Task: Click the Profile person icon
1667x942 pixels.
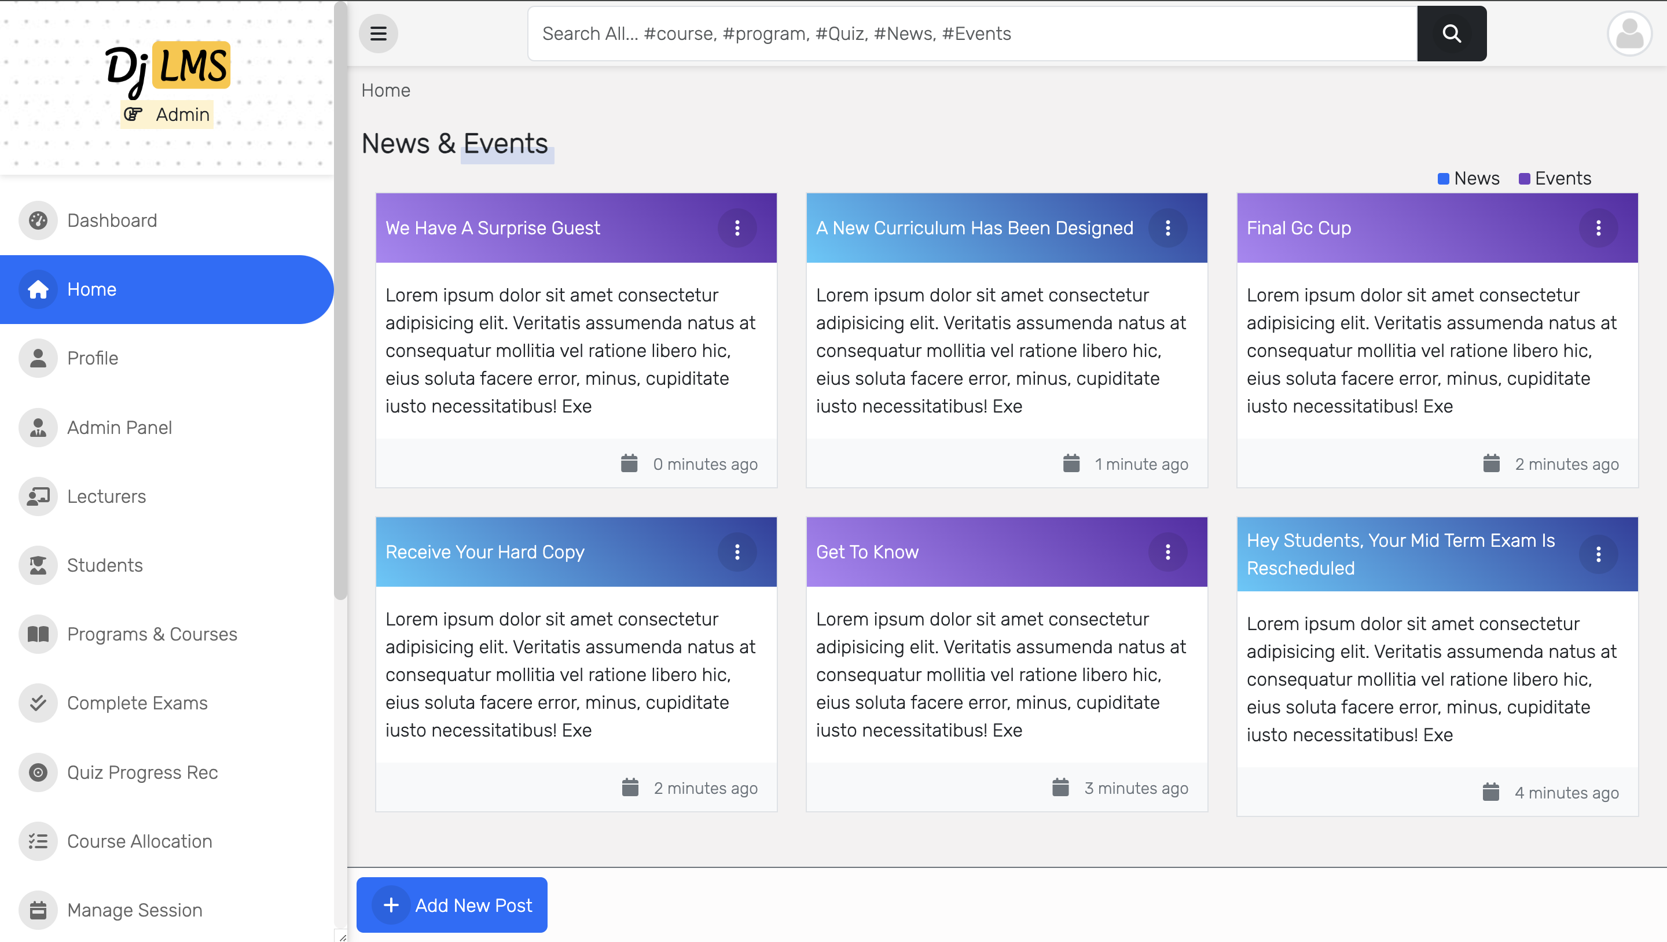Action: (x=38, y=358)
